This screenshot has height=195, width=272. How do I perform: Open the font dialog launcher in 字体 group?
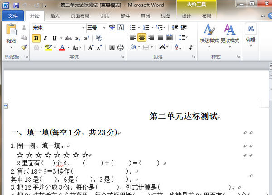[x=123, y=56]
